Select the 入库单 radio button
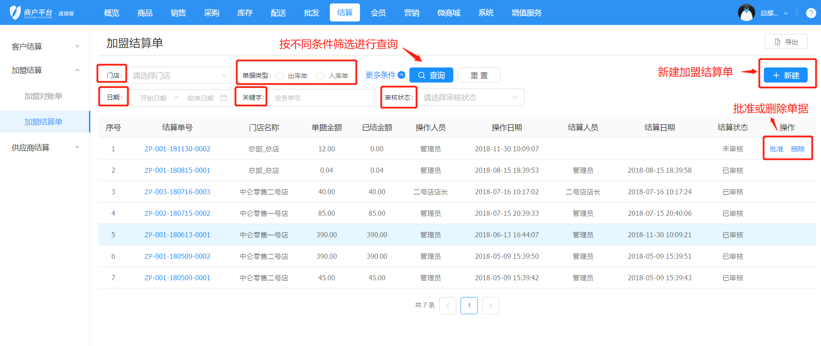 320,76
